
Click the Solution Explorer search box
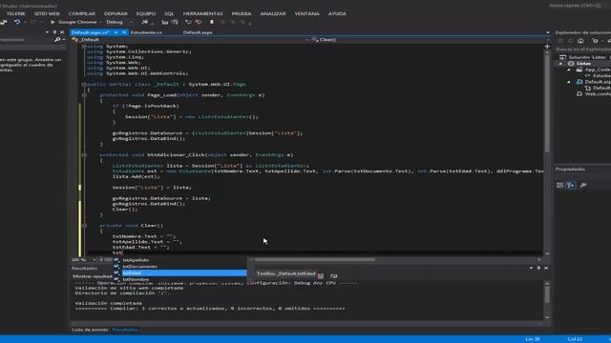point(583,50)
